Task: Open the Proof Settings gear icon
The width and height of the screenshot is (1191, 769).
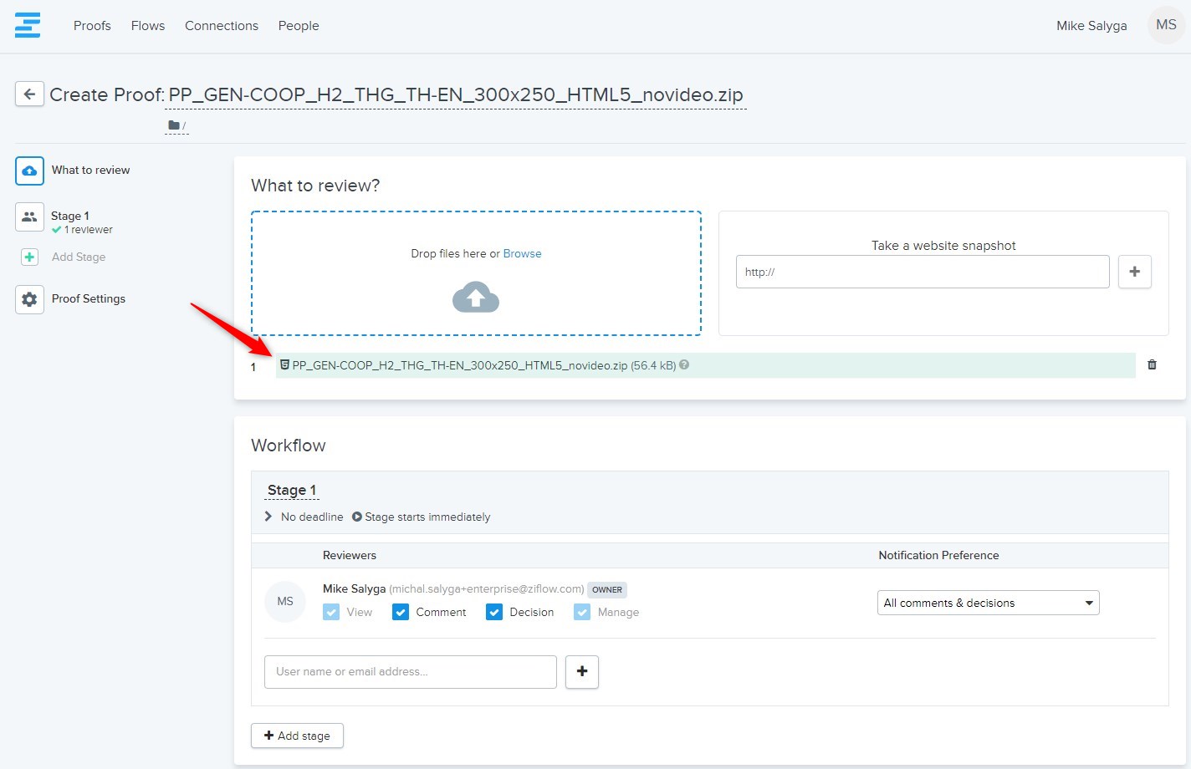Action: coord(29,299)
